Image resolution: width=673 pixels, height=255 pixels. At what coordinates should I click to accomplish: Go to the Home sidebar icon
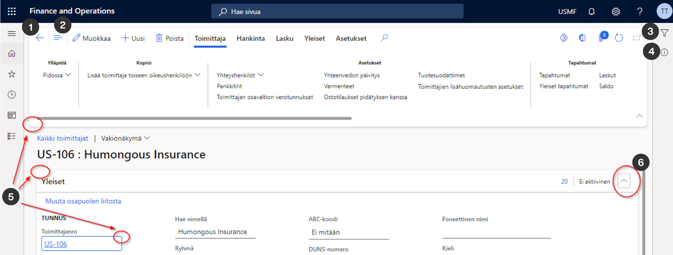pyautogui.click(x=12, y=54)
